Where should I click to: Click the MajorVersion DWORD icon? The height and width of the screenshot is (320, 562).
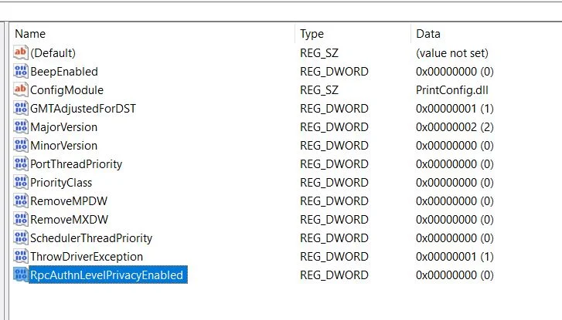point(21,127)
